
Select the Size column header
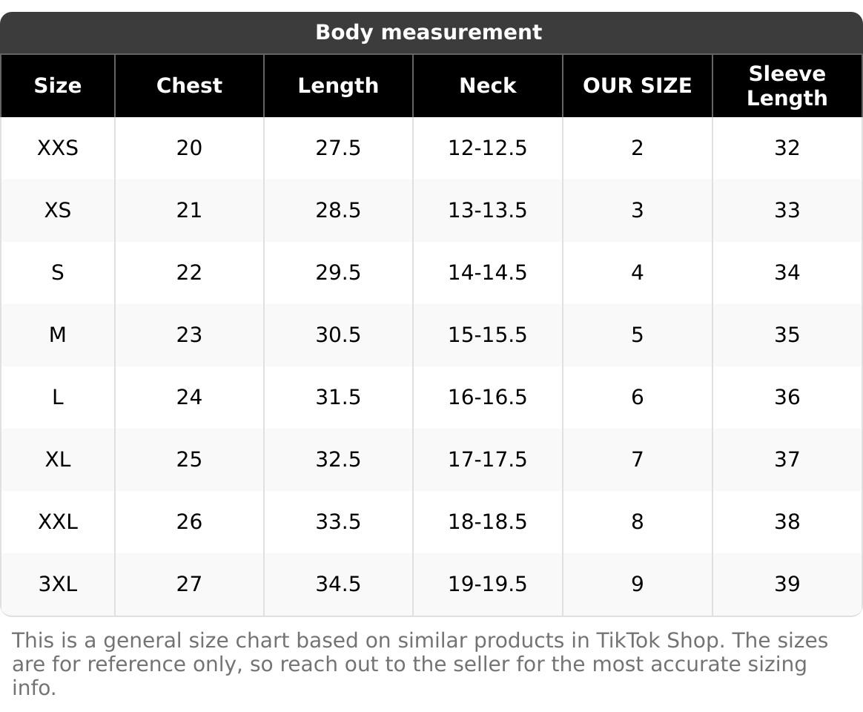point(58,86)
